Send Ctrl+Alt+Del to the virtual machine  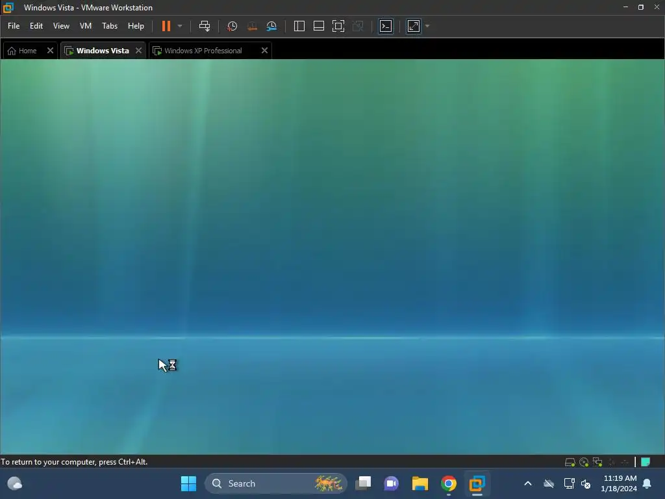coord(205,26)
